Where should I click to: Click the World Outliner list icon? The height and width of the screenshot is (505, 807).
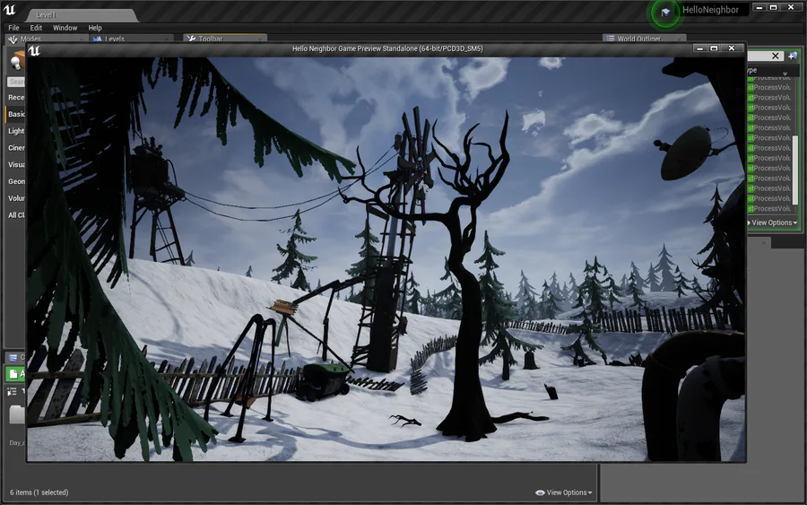(x=611, y=39)
